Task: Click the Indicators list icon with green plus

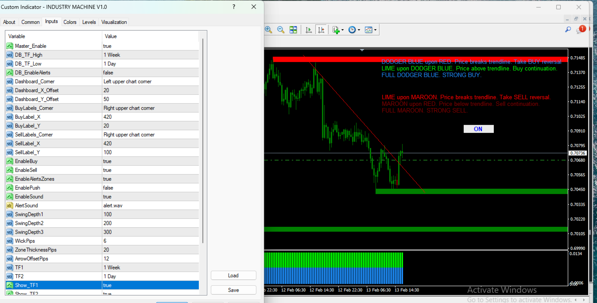Action: pos(335,30)
